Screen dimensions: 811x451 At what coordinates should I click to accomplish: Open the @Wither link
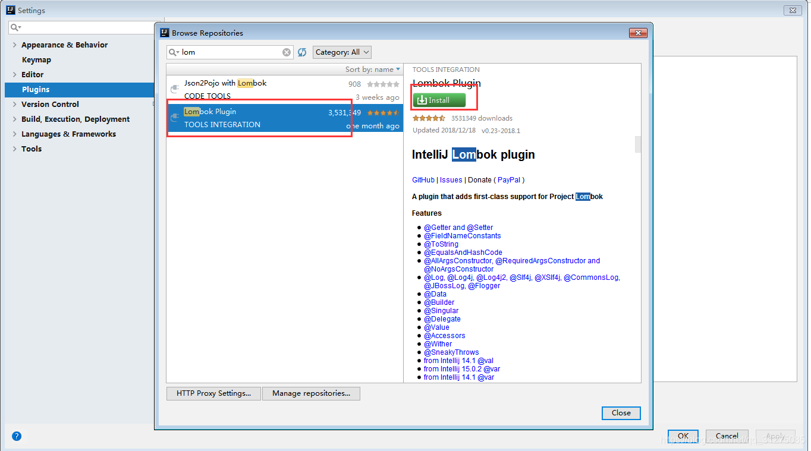438,344
